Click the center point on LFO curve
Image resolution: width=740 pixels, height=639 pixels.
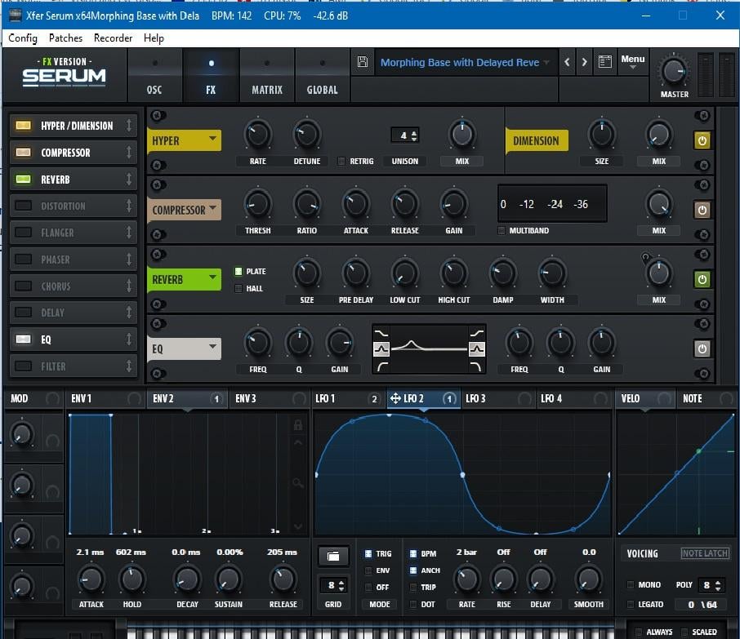point(462,474)
